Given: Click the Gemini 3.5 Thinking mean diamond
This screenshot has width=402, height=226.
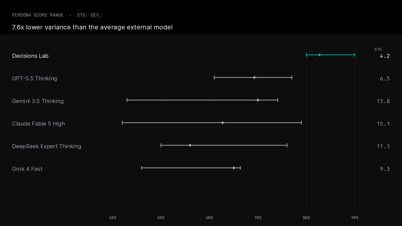Looking at the screenshot, I should 258,100.
